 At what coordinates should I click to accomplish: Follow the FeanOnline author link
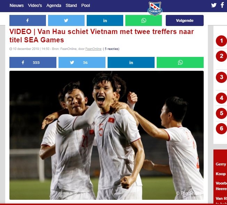click(93, 49)
